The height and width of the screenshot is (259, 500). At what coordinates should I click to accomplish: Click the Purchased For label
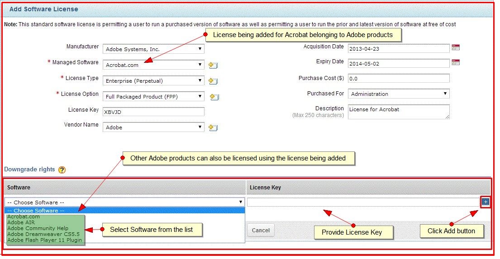(x=326, y=94)
